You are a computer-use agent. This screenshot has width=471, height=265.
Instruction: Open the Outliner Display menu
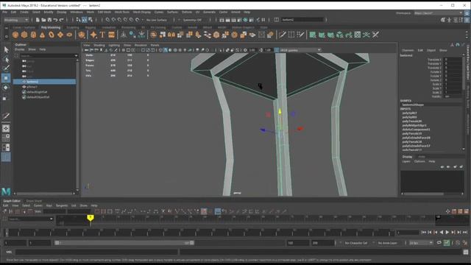point(20,49)
